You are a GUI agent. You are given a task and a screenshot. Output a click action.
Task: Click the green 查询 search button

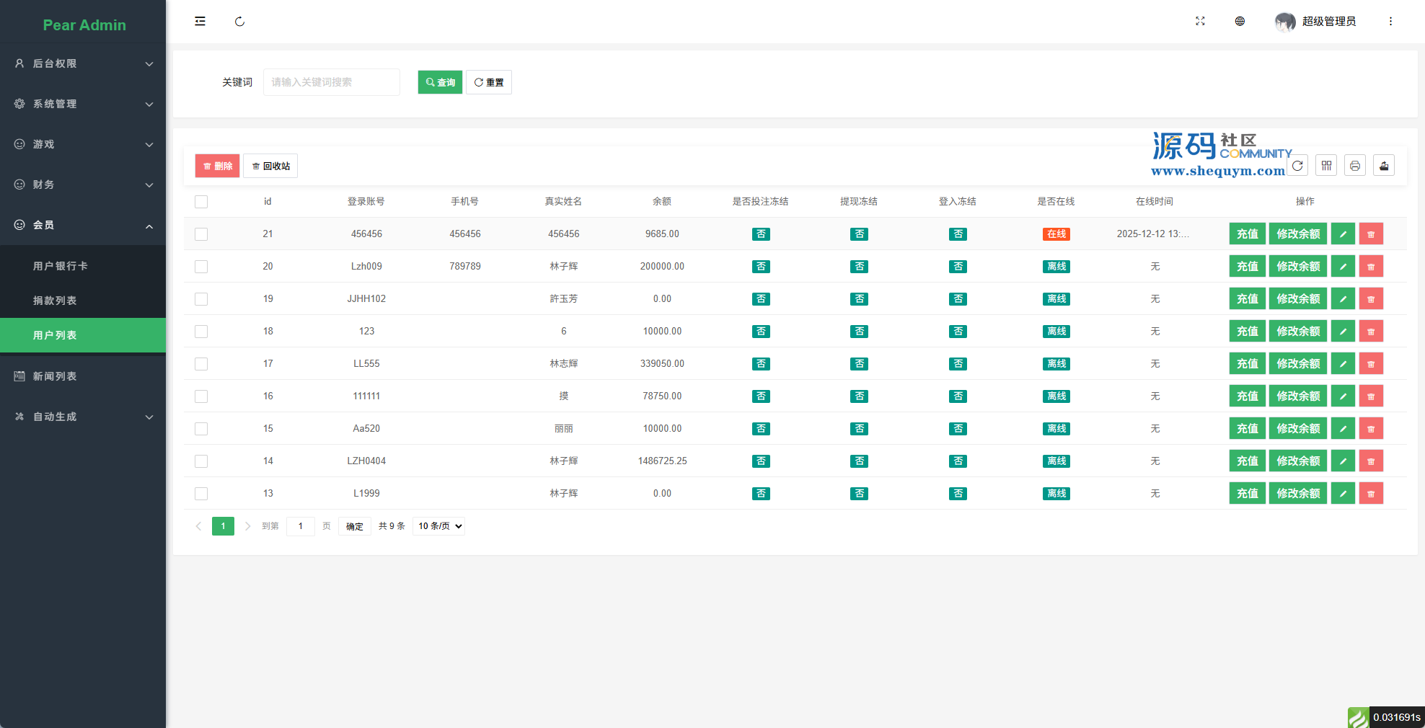coord(440,82)
